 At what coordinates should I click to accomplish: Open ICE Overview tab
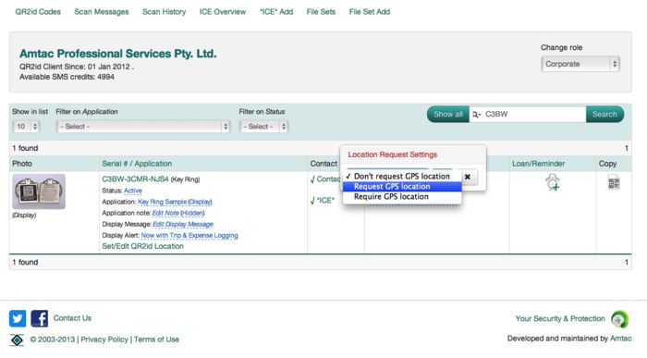[223, 12]
